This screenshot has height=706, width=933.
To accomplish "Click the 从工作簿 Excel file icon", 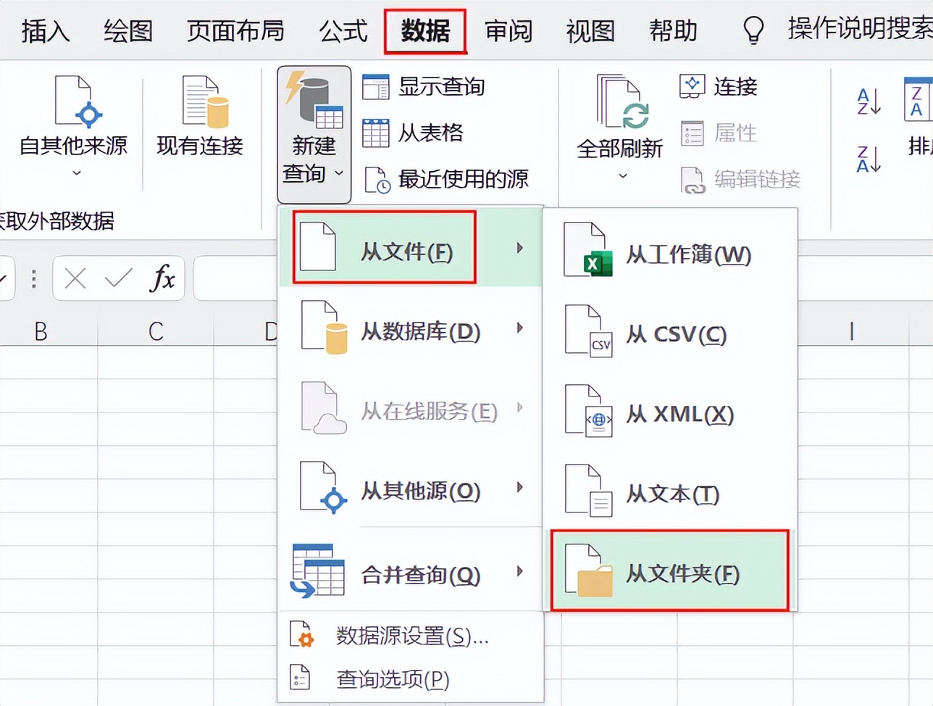I will pos(588,251).
